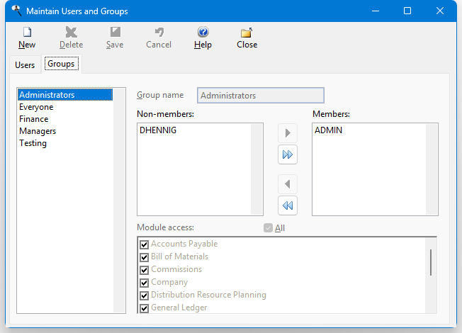Click the Delete toolbar icon
Screen dimensions: 462x333
pyautogui.click(x=71, y=33)
